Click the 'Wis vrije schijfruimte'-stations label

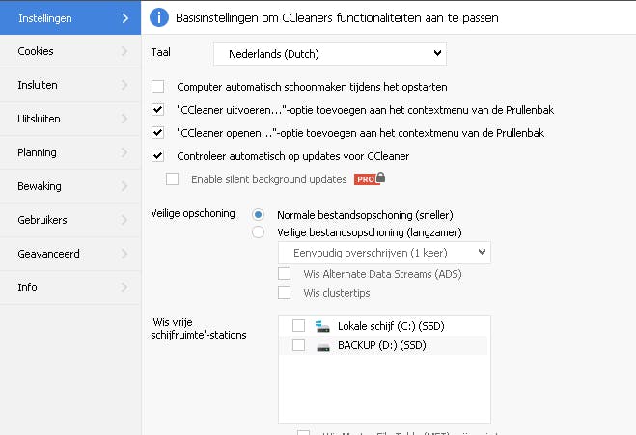199,328
